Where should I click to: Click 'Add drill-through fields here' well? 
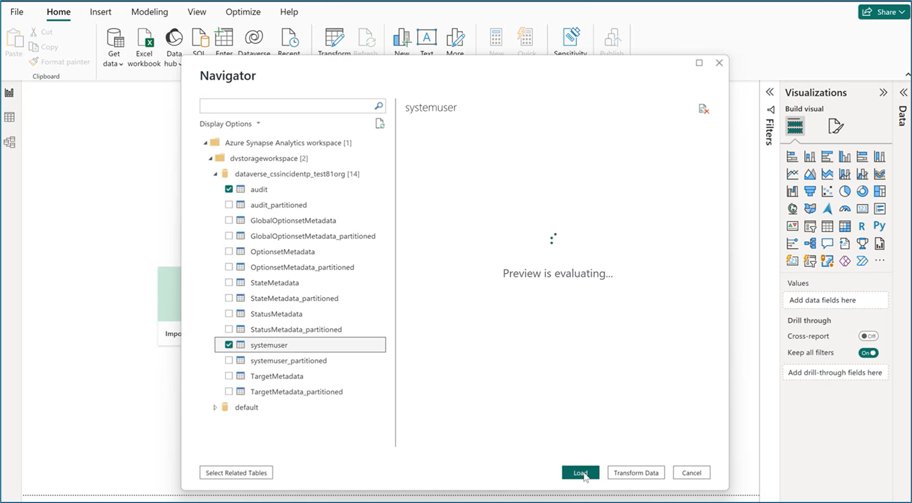835,373
